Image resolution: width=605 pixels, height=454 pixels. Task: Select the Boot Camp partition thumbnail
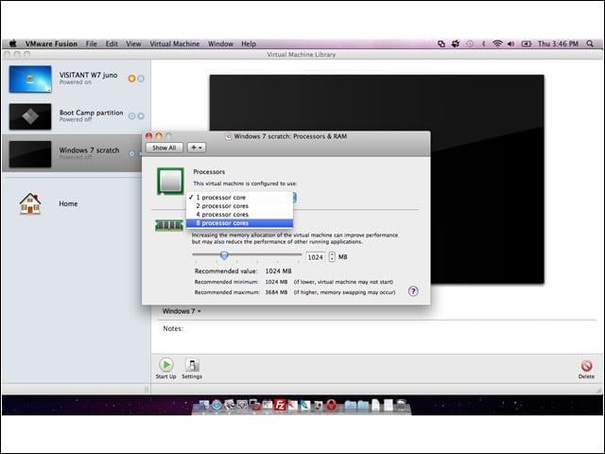[x=30, y=116]
